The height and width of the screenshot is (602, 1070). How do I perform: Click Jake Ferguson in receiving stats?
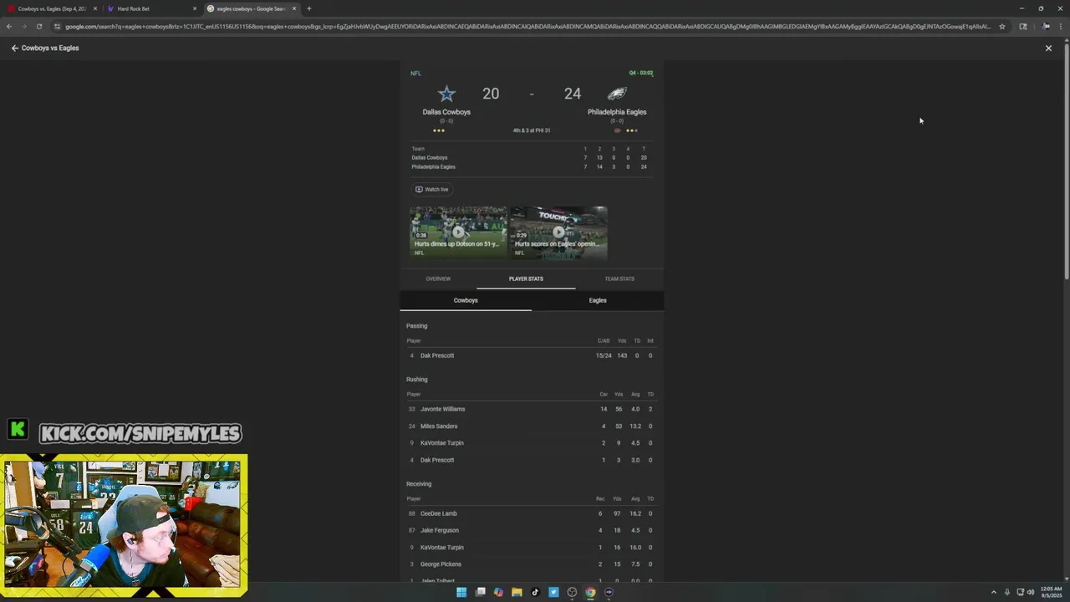click(440, 530)
